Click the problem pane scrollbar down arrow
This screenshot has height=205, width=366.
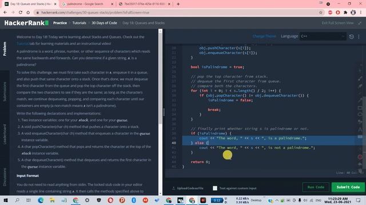click(x=160, y=194)
